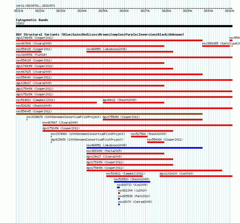Click the tiny blue esv3338678 gain marker

(x=27, y=120)
